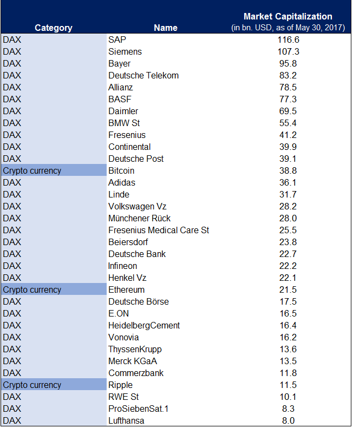The width and height of the screenshot is (353, 428).
Task: Click the Deutsche Bank cell
Action: click(x=137, y=254)
